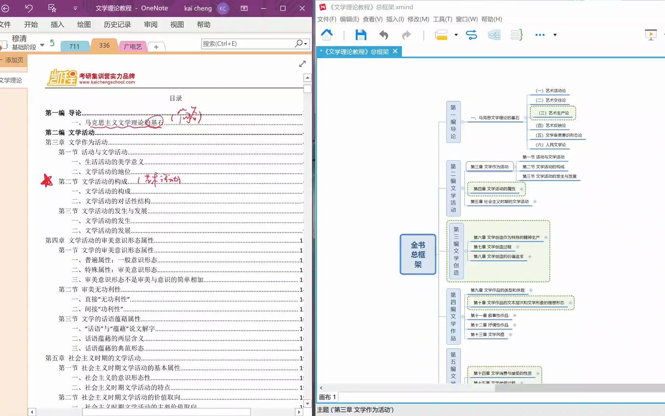Viewport: 665px width, 416px height.
Task: Open the 插入(I) menu in XMind
Action: (x=395, y=19)
